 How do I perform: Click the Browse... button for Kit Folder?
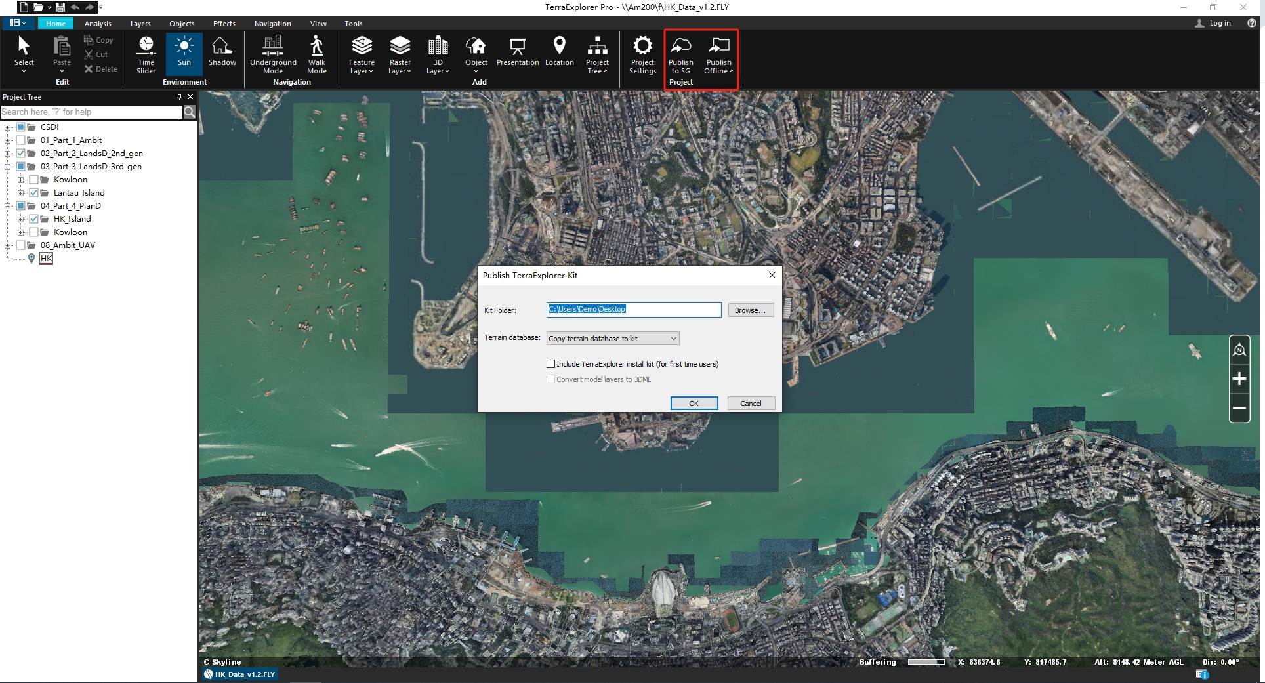(x=750, y=310)
